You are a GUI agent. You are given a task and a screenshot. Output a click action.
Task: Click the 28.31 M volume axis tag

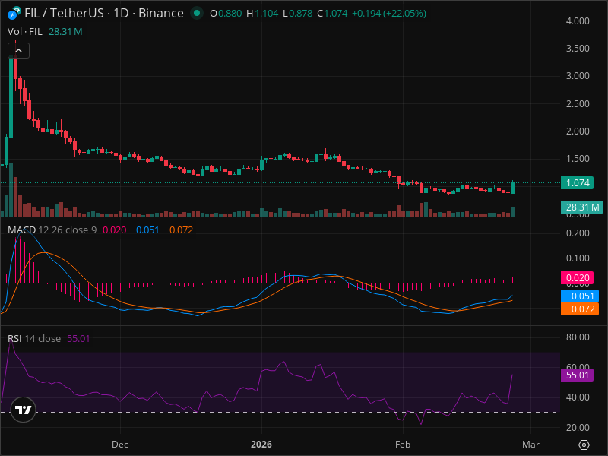(582, 207)
